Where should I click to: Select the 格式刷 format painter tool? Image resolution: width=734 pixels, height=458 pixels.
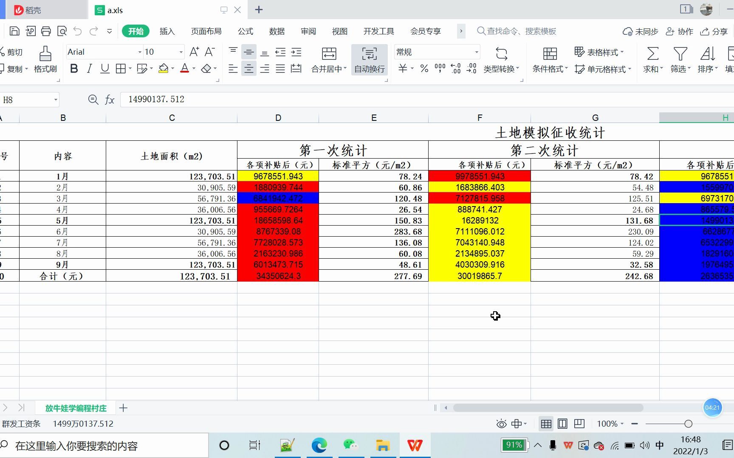click(x=45, y=59)
